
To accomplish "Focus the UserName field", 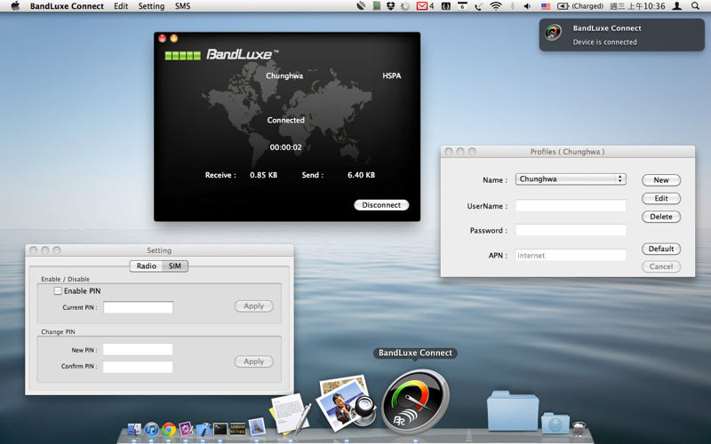I will pos(571,206).
